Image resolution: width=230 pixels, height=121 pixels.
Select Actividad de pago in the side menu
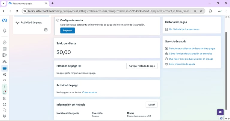point(31,22)
